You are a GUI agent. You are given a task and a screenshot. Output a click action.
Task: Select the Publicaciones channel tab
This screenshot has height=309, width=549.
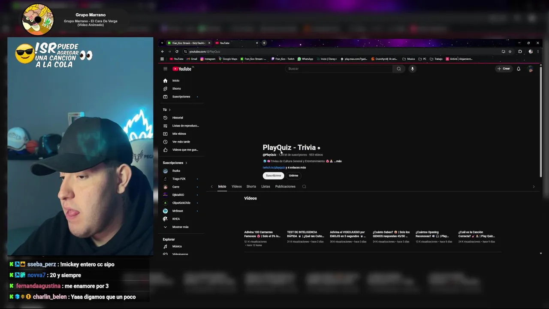tap(285, 187)
